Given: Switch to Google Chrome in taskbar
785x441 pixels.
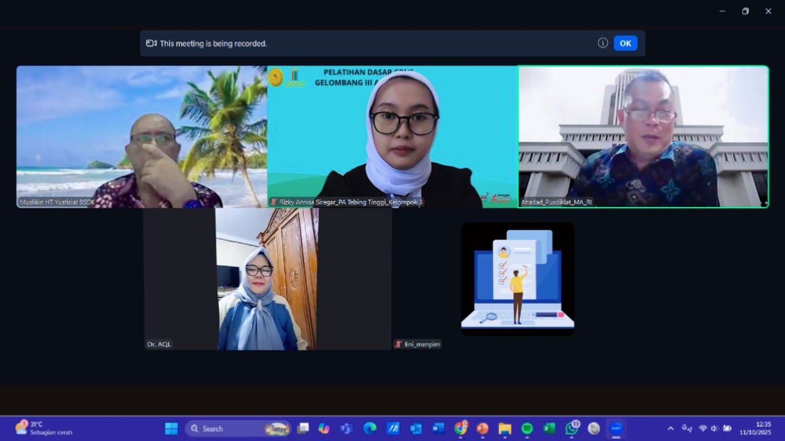Looking at the screenshot, I should [x=460, y=429].
